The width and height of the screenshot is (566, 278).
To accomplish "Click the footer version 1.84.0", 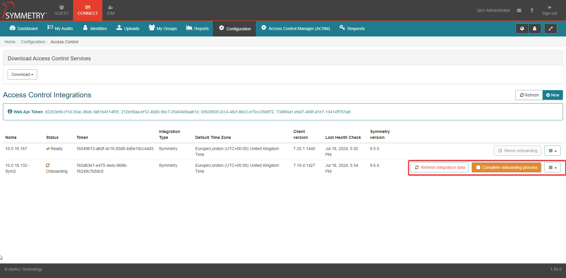I will 556,269.
